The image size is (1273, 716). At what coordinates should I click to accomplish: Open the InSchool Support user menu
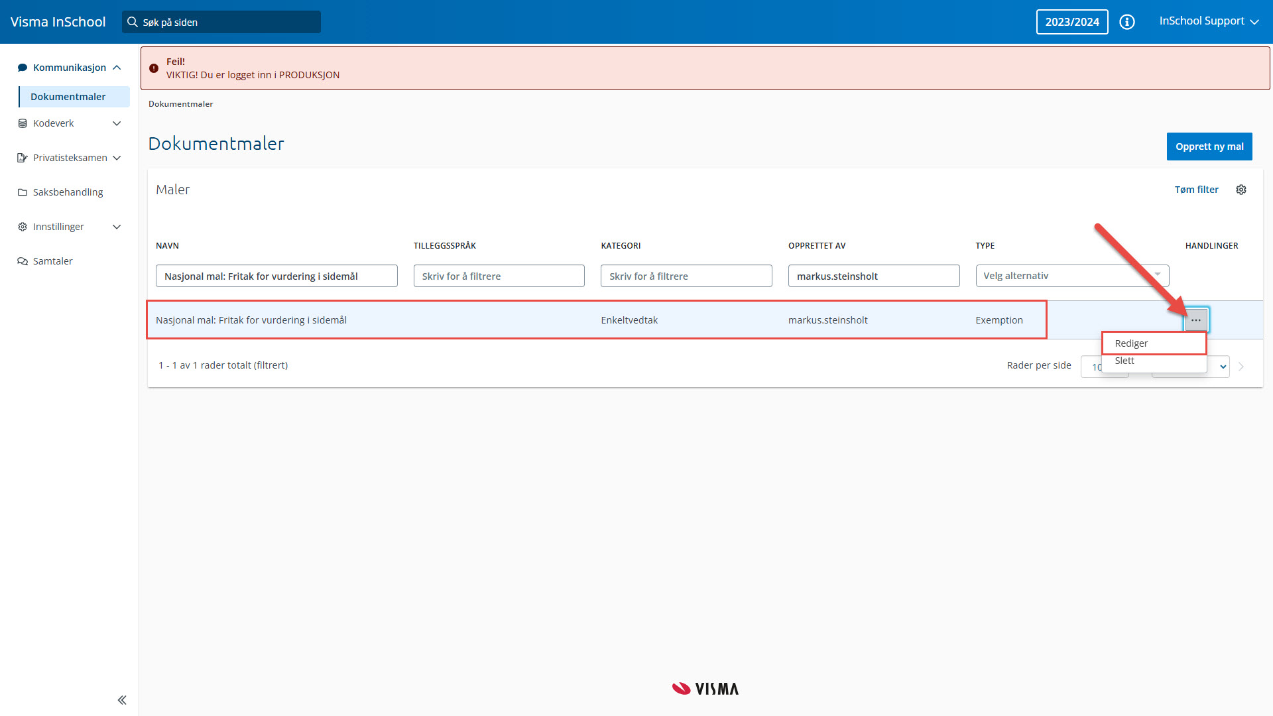click(1208, 21)
